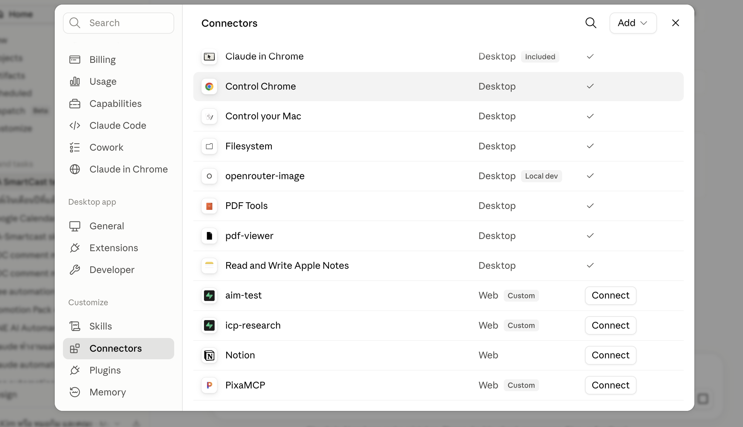Open the Cowork settings section

119,147
